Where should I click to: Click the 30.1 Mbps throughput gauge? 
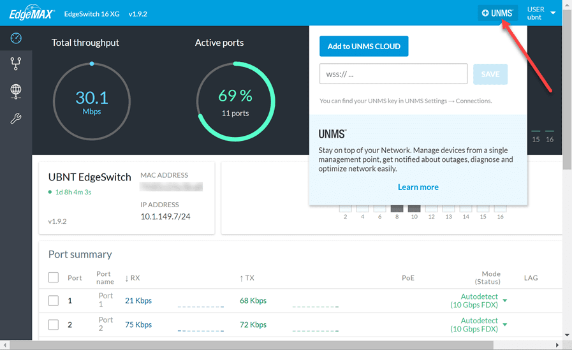coord(92,101)
